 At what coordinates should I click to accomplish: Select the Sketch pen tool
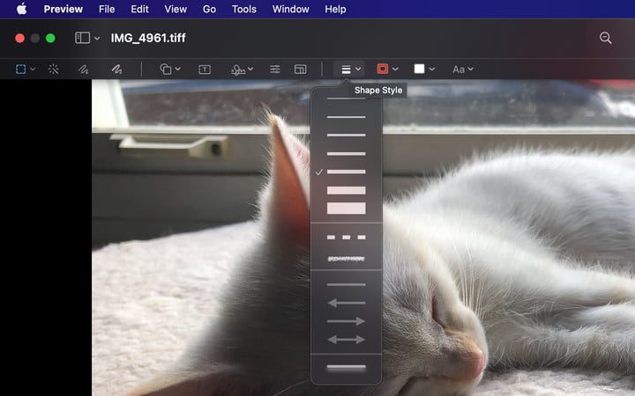point(84,69)
